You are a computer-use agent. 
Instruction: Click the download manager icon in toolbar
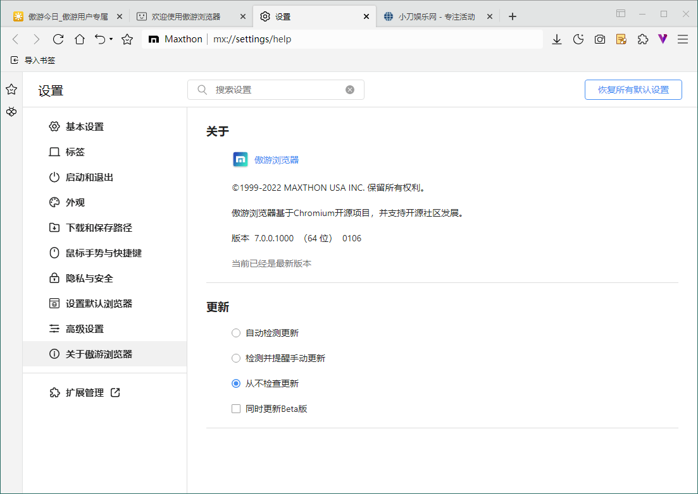(557, 39)
